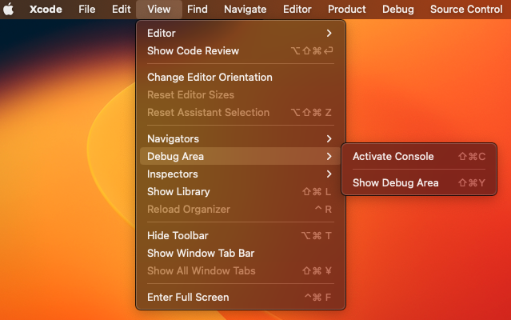Expand the Inspectors submenu
This screenshot has width=511, height=320.
(241, 174)
